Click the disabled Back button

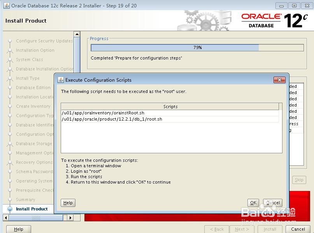coord(217,229)
